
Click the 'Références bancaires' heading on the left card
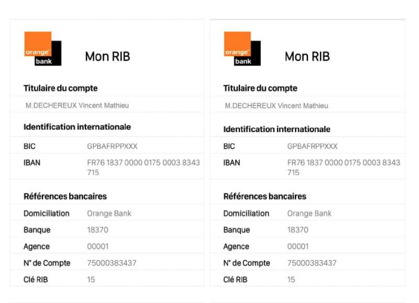tap(65, 197)
